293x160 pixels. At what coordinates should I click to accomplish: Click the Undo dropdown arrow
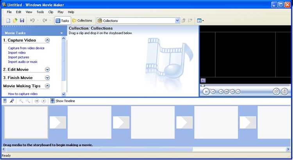[38, 21]
